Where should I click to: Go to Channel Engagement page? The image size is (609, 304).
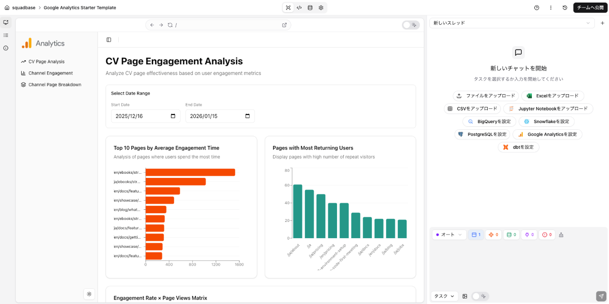(50, 73)
